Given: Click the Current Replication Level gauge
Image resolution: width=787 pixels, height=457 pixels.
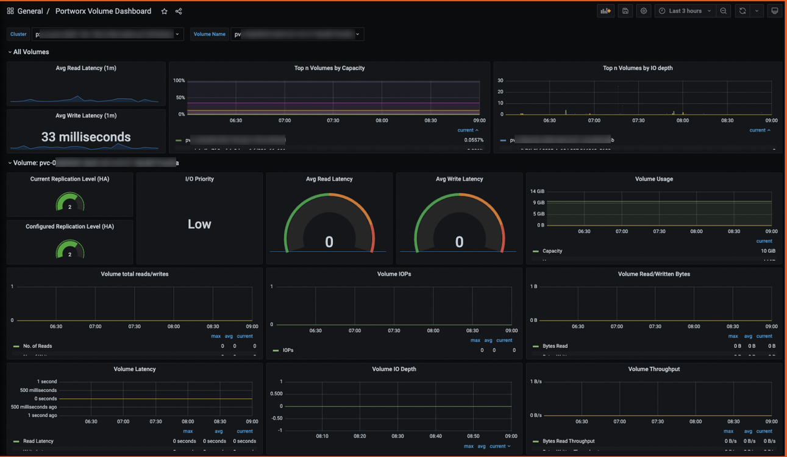Looking at the screenshot, I should 69,202.
